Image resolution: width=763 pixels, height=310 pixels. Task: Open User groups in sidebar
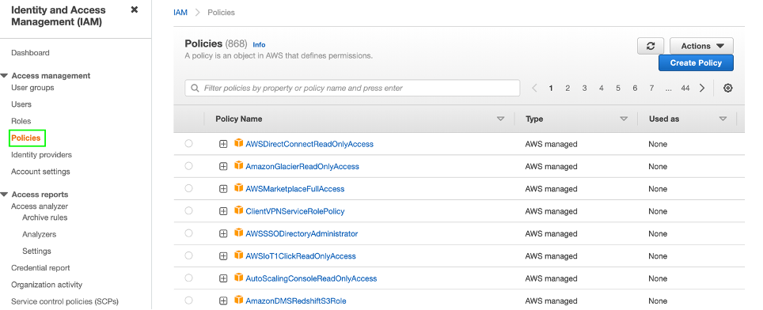click(32, 88)
